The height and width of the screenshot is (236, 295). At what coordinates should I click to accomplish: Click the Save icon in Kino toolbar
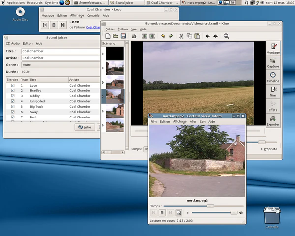(123, 36)
